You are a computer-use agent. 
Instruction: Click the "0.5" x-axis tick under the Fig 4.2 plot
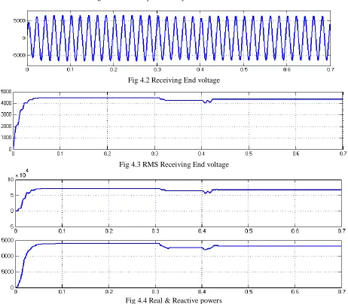(x=243, y=69)
